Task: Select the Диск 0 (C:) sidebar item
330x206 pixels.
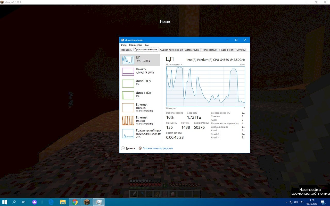Action: [140, 83]
